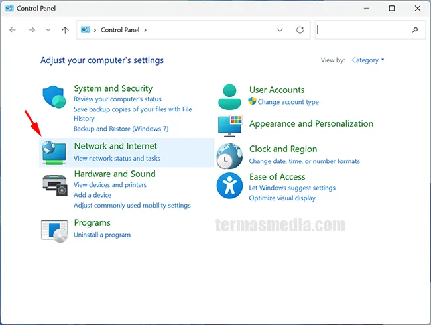Expand the chevron after Control Panel breadcrumb
The height and width of the screenshot is (325, 431).
[x=145, y=30]
